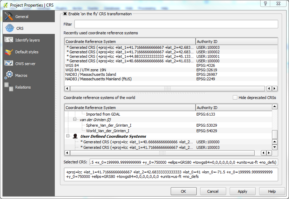Select the CRS globe icon

[9, 28]
